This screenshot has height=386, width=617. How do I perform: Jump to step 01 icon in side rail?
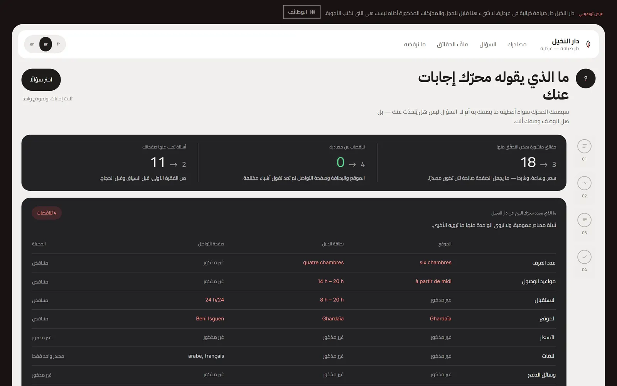click(584, 146)
